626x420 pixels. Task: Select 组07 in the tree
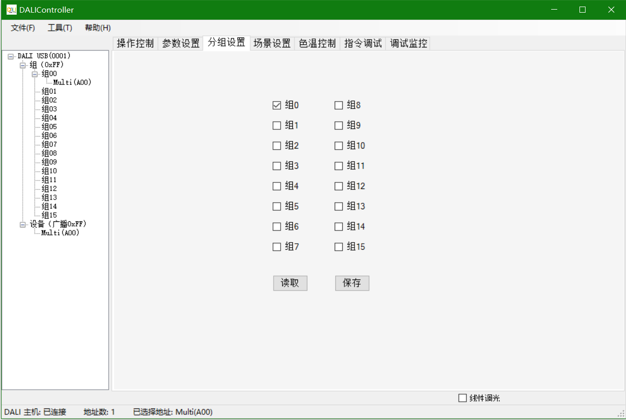point(49,145)
